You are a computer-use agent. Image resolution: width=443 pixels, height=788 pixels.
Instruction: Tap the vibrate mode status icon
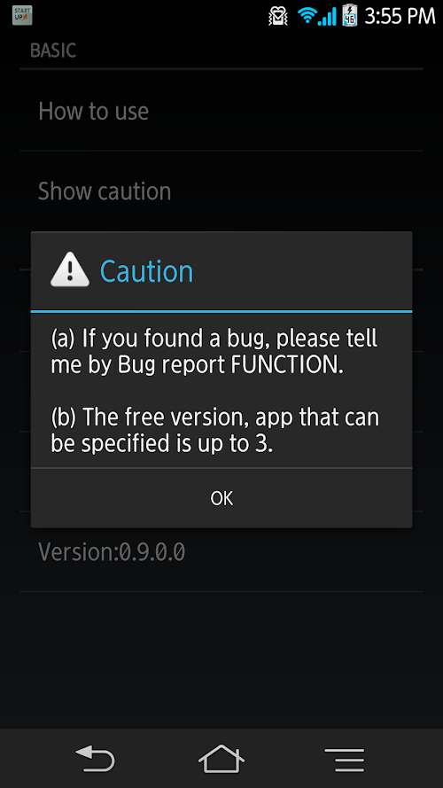tap(277, 16)
